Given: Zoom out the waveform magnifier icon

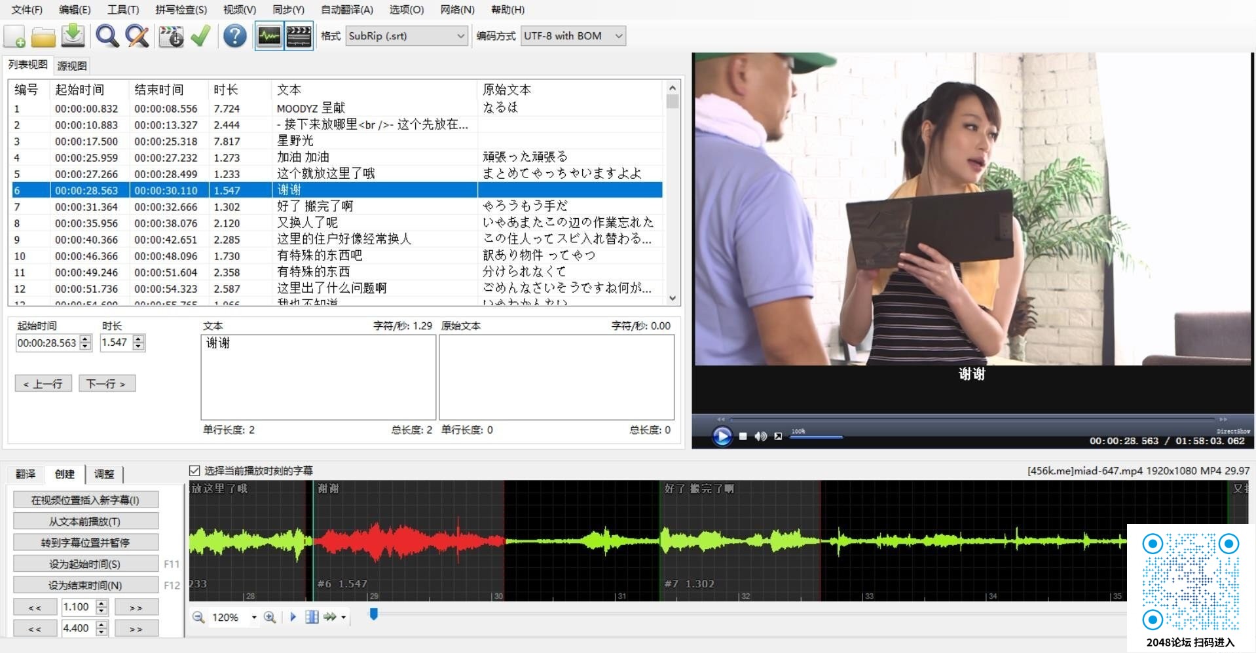Looking at the screenshot, I should point(198,617).
